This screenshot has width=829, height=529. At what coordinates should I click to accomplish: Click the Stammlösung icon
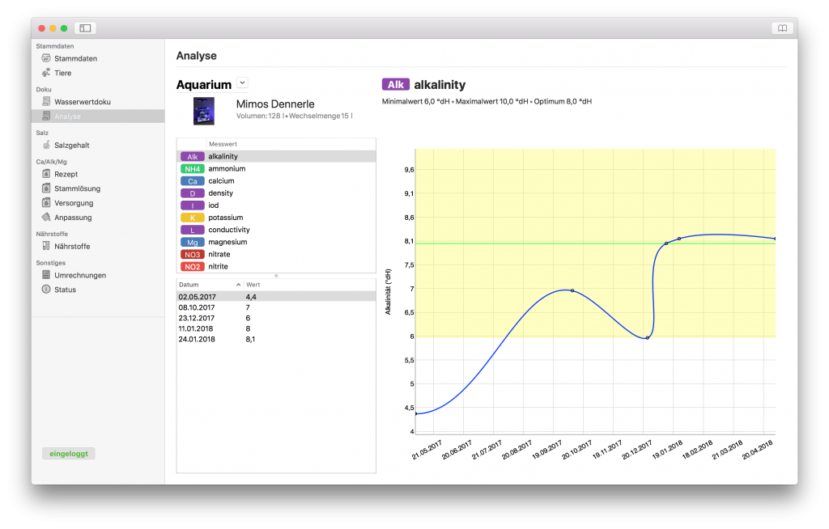tap(46, 188)
